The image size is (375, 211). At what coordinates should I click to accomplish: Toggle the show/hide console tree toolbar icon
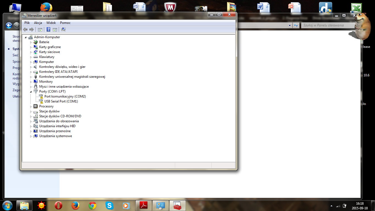pos(40,29)
